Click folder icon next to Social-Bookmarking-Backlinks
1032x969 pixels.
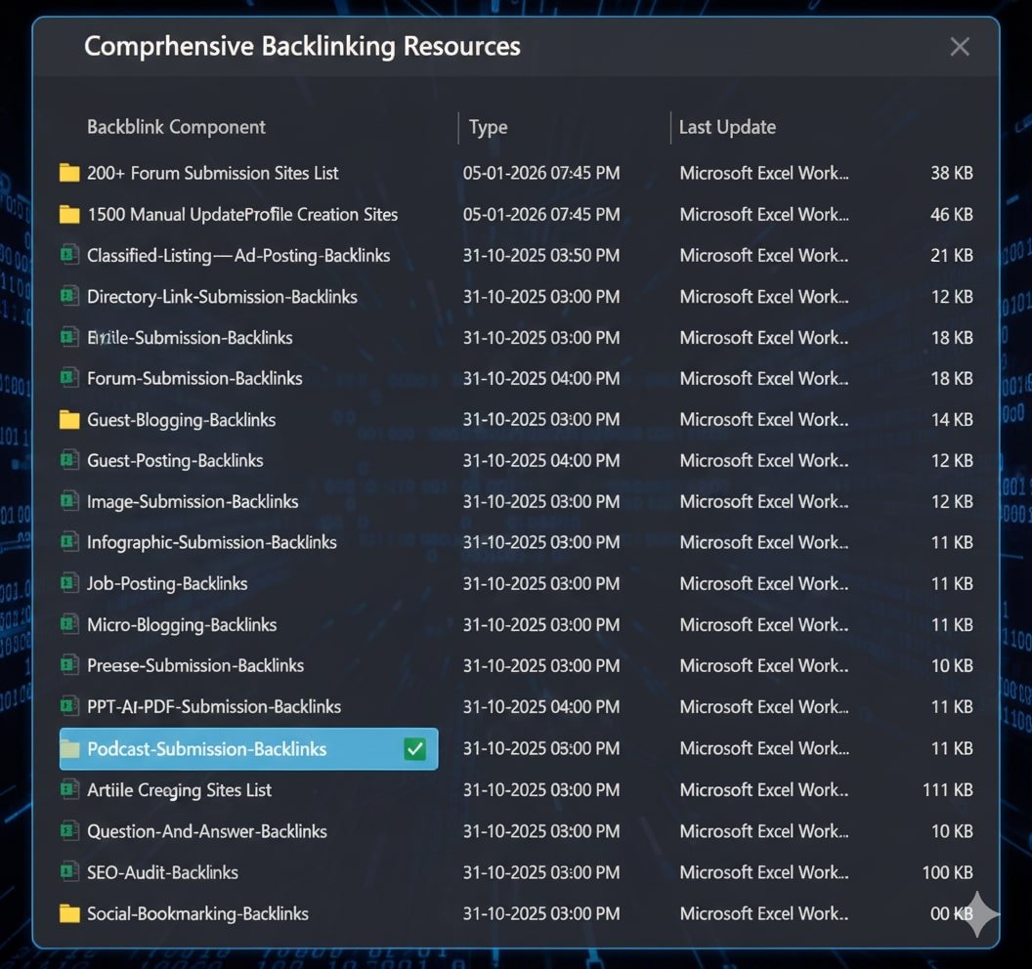[x=68, y=914]
